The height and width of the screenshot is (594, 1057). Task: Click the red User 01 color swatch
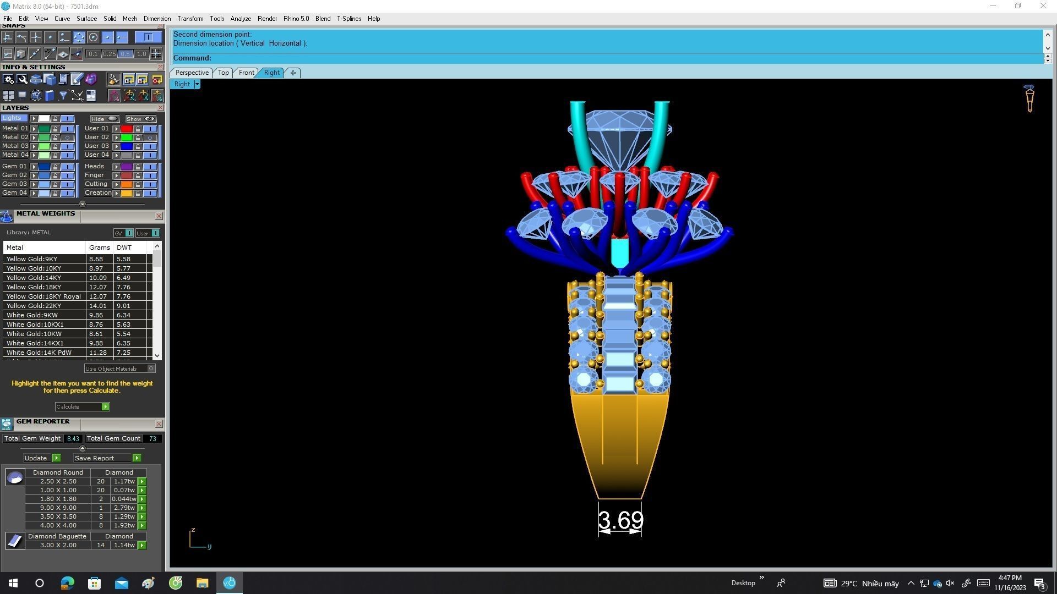pyautogui.click(x=127, y=129)
